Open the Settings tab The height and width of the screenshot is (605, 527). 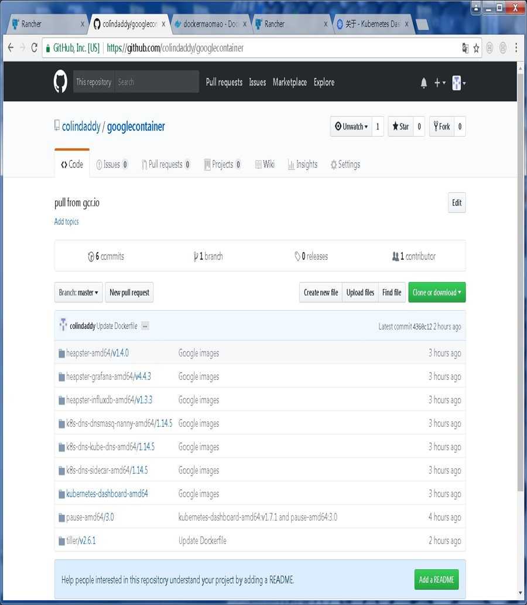pyautogui.click(x=345, y=164)
